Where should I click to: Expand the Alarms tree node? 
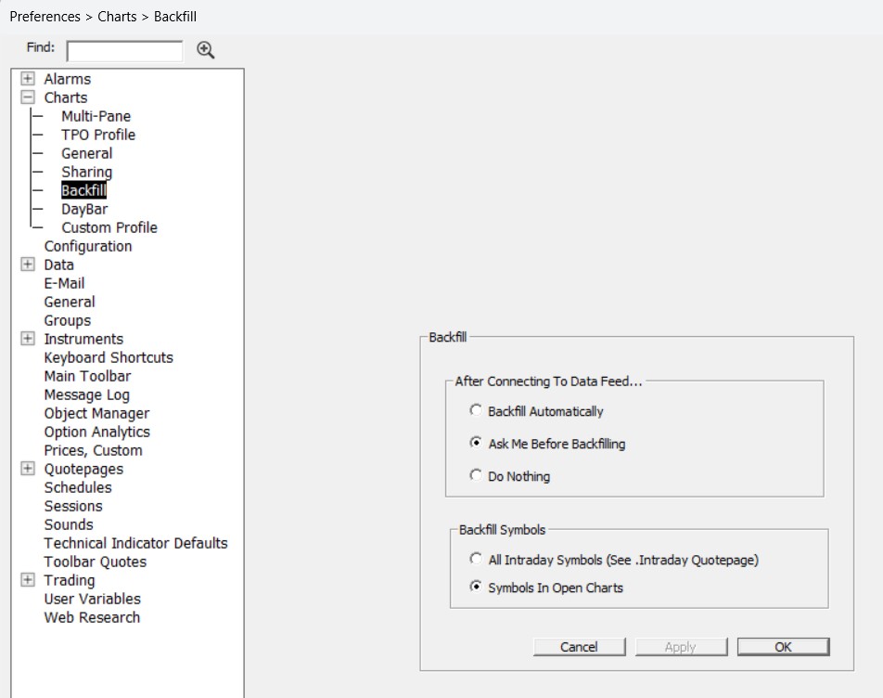(28, 79)
